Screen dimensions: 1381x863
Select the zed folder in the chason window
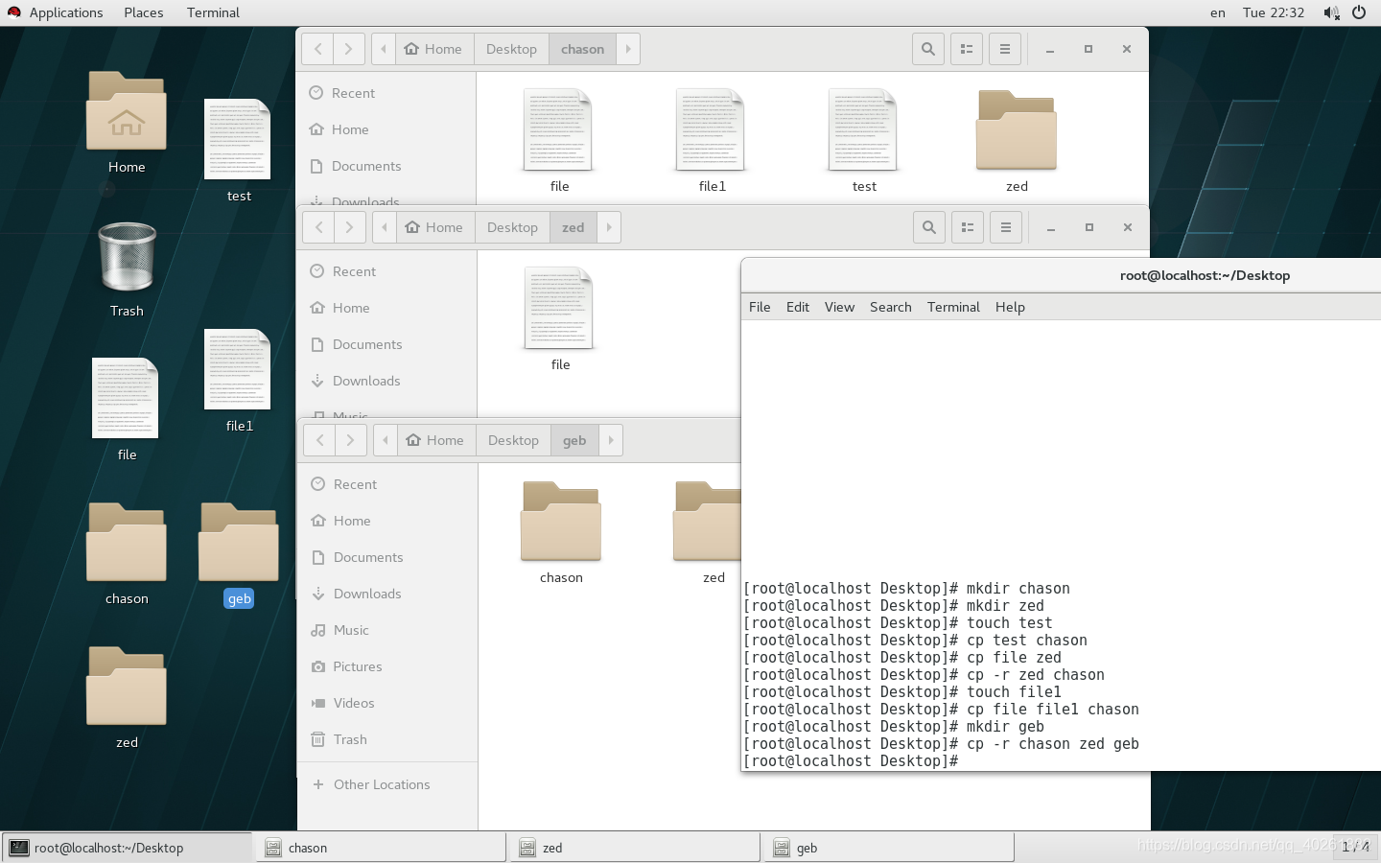click(1017, 130)
